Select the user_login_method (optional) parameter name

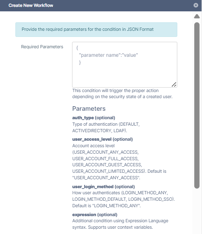[x=103, y=187]
